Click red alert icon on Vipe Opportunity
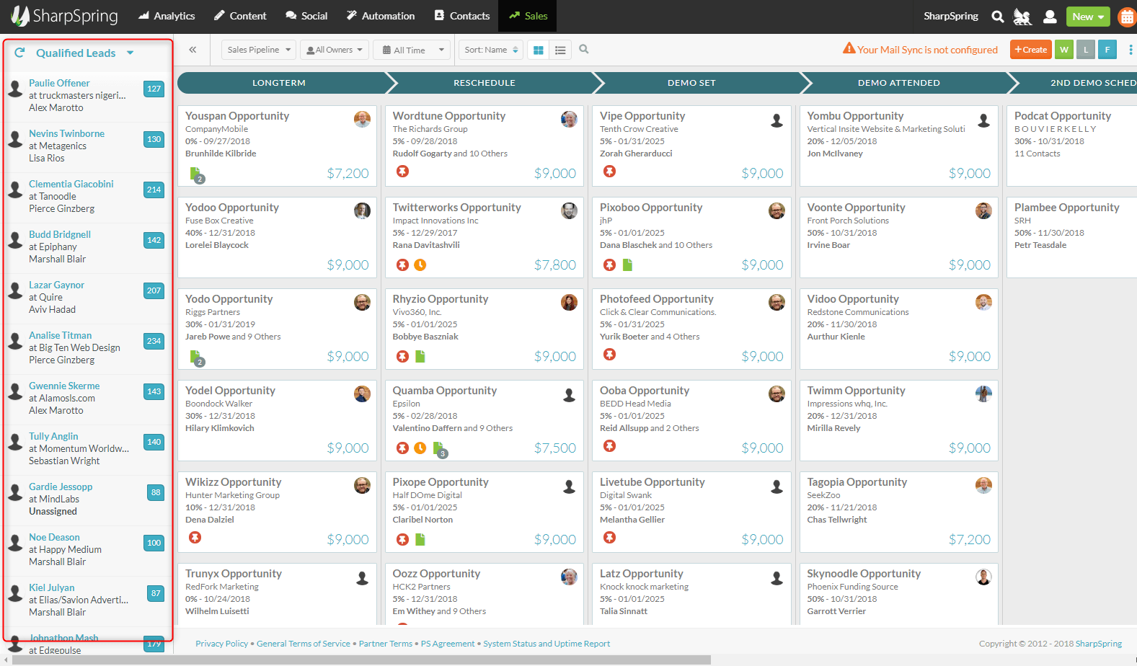 [x=610, y=172]
